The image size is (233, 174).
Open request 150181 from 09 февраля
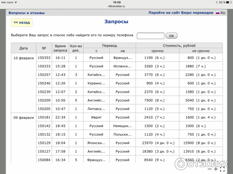click(44, 117)
